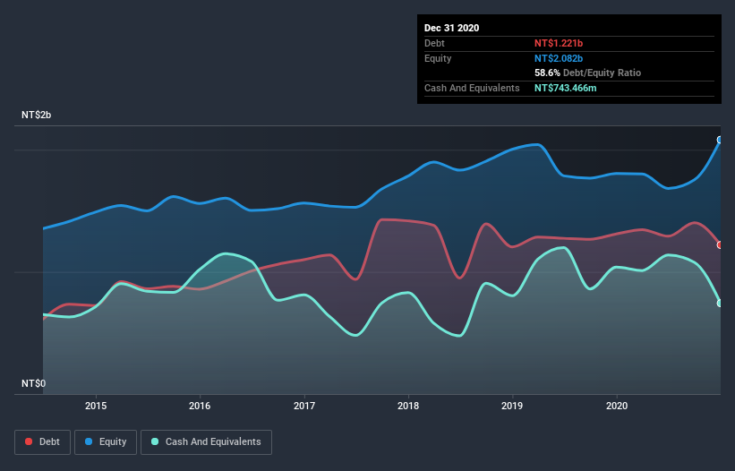Select the 2020 x-axis label
Screen dimensions: 735x471
[617, 406]
